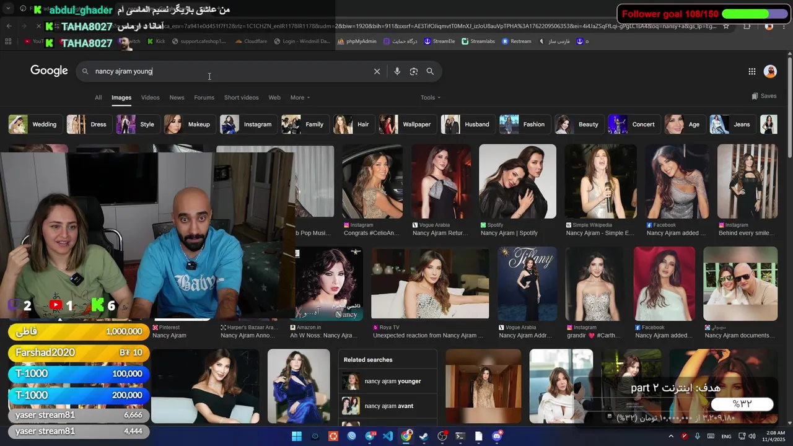The height and width of the screenshot is (446, 793).
Task: Open StreamEle bookmark
Action: (x=439, y=42)
